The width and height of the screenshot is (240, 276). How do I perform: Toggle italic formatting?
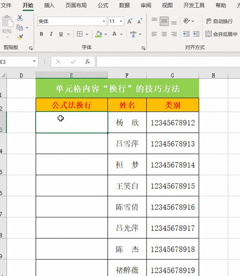coord(51,34)
